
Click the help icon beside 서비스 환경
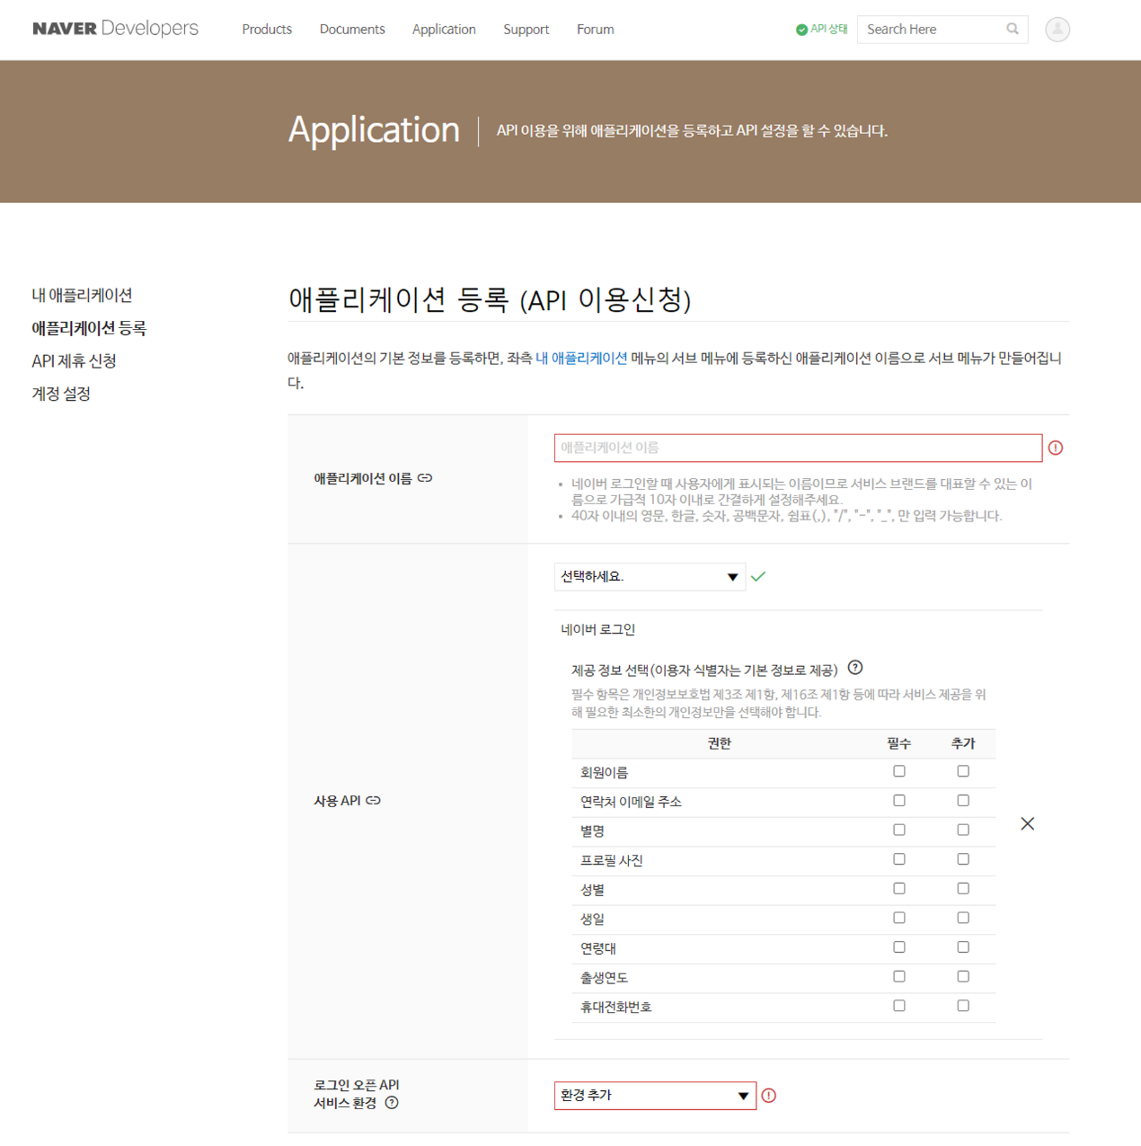point(392,1103)
